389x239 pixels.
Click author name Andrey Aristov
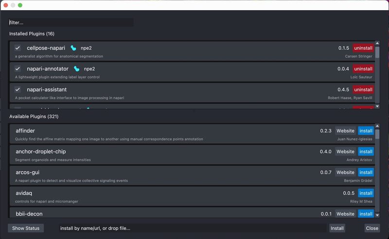(359, 160)
